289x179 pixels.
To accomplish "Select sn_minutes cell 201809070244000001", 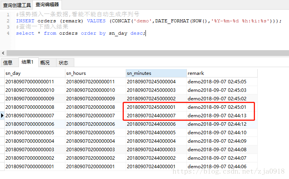I will pyautogui.click(x=156, y=167).
